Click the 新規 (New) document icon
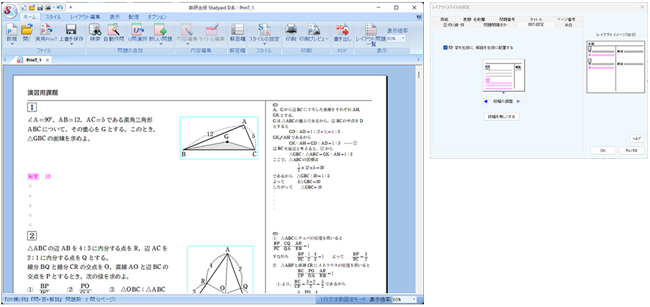 (12, 30)
